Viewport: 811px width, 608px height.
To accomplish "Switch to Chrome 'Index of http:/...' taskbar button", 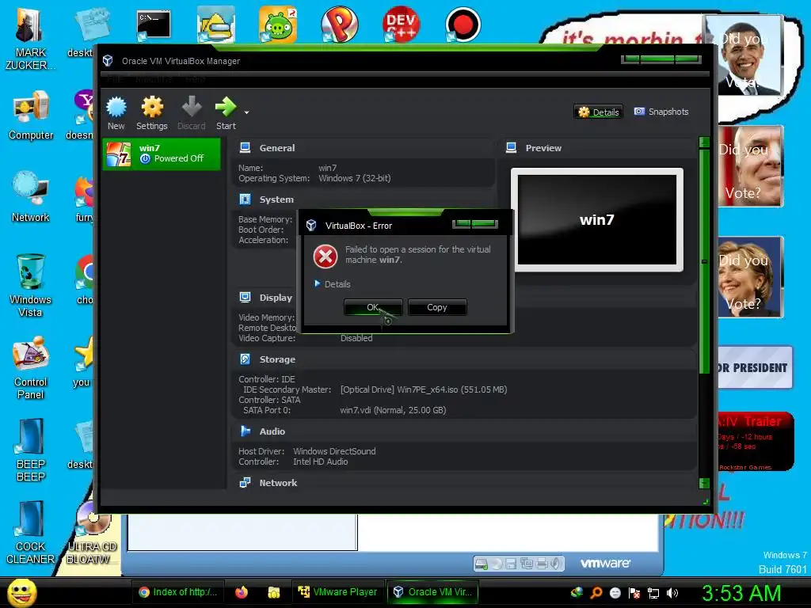I will pos(178,592).
